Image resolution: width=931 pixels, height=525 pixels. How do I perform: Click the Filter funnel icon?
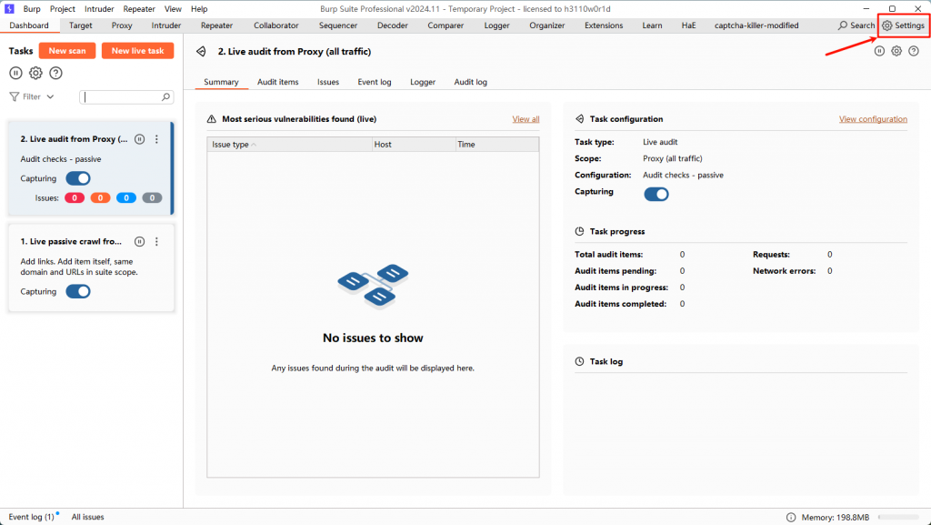click(x=15, y=96)
